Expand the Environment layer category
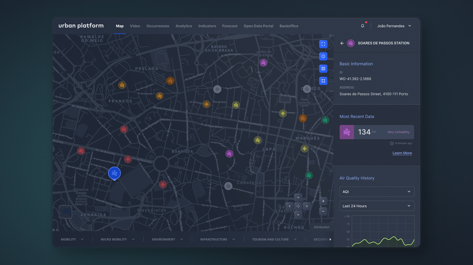The width and height of the screenshot is (473, 265). pyautogui.click(x=167, y=239)
